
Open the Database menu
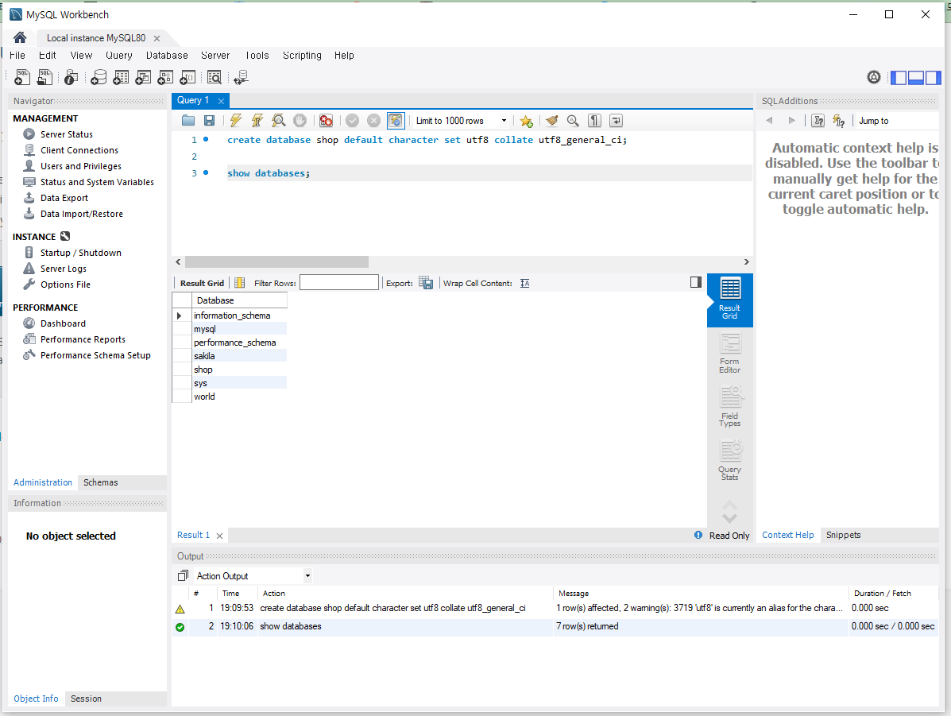pos(167,55)
